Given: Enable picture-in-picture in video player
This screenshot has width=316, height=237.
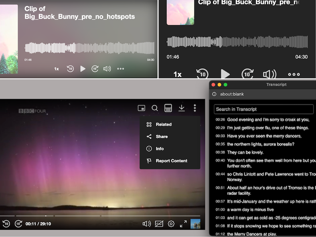Looking at the screenshot, I should [141, 108].
